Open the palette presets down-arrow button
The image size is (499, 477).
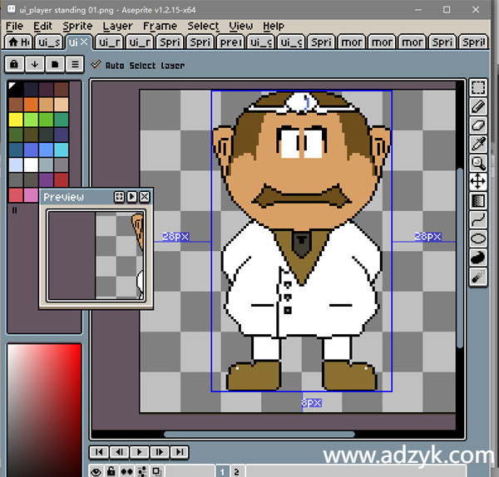[34, 64]
